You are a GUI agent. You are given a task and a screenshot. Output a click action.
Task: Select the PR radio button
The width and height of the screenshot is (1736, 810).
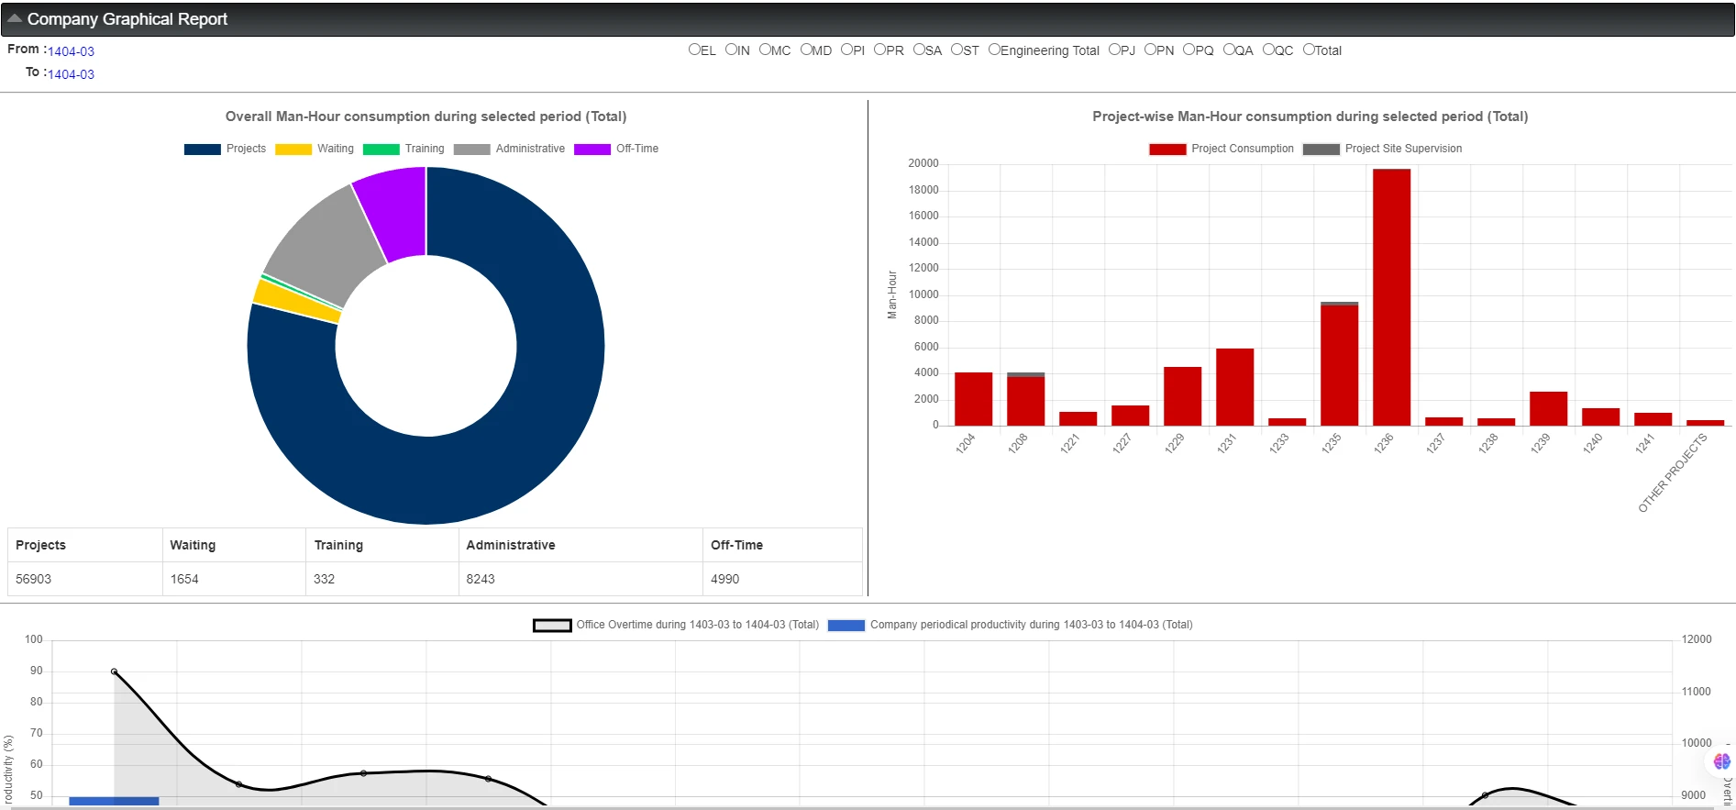click(x=879, y=50)
